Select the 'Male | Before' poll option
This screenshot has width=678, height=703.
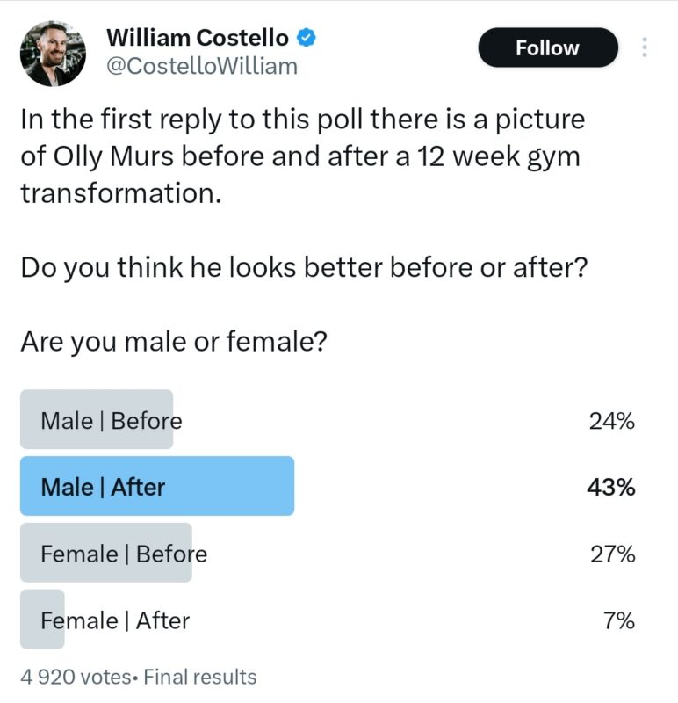[111, 421]
